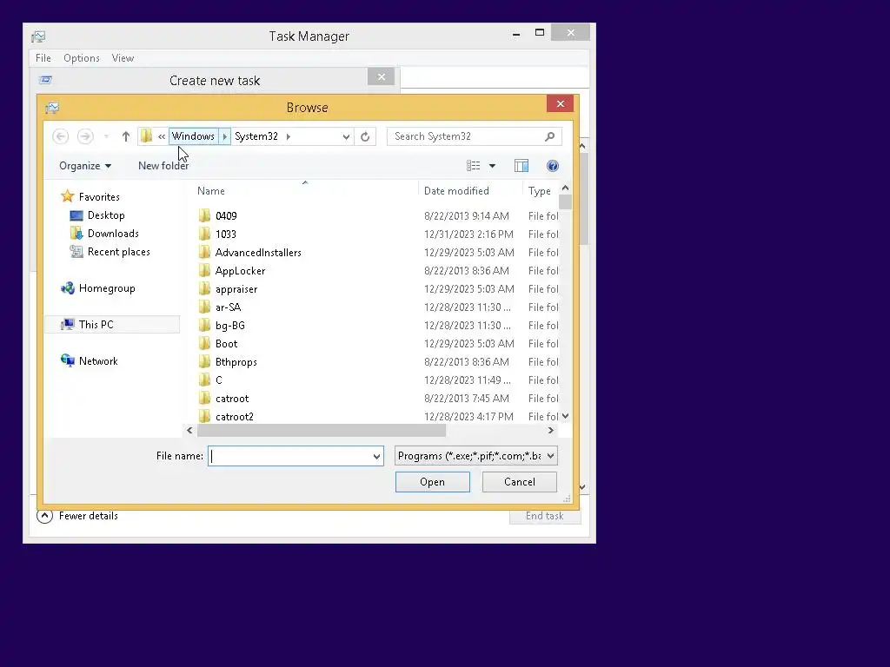Screen dimensions: 890x667
Task: Click the Back navigation arrow in Browse
Action: pos(61,136)
